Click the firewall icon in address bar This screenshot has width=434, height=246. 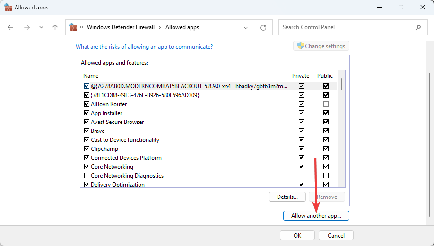(x=73, y=27)
